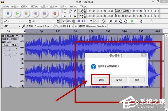The image size is (168, 111).
Task: Select the magnifier Zoom tool in the tools palette
Action: pyautogui.click(x=65, y=16)
